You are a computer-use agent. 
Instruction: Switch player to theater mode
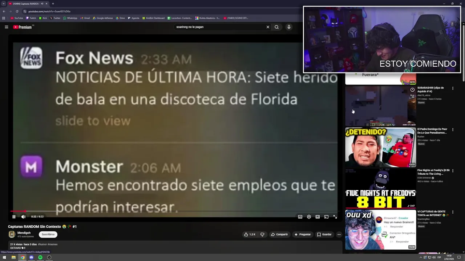pos(318,217)
